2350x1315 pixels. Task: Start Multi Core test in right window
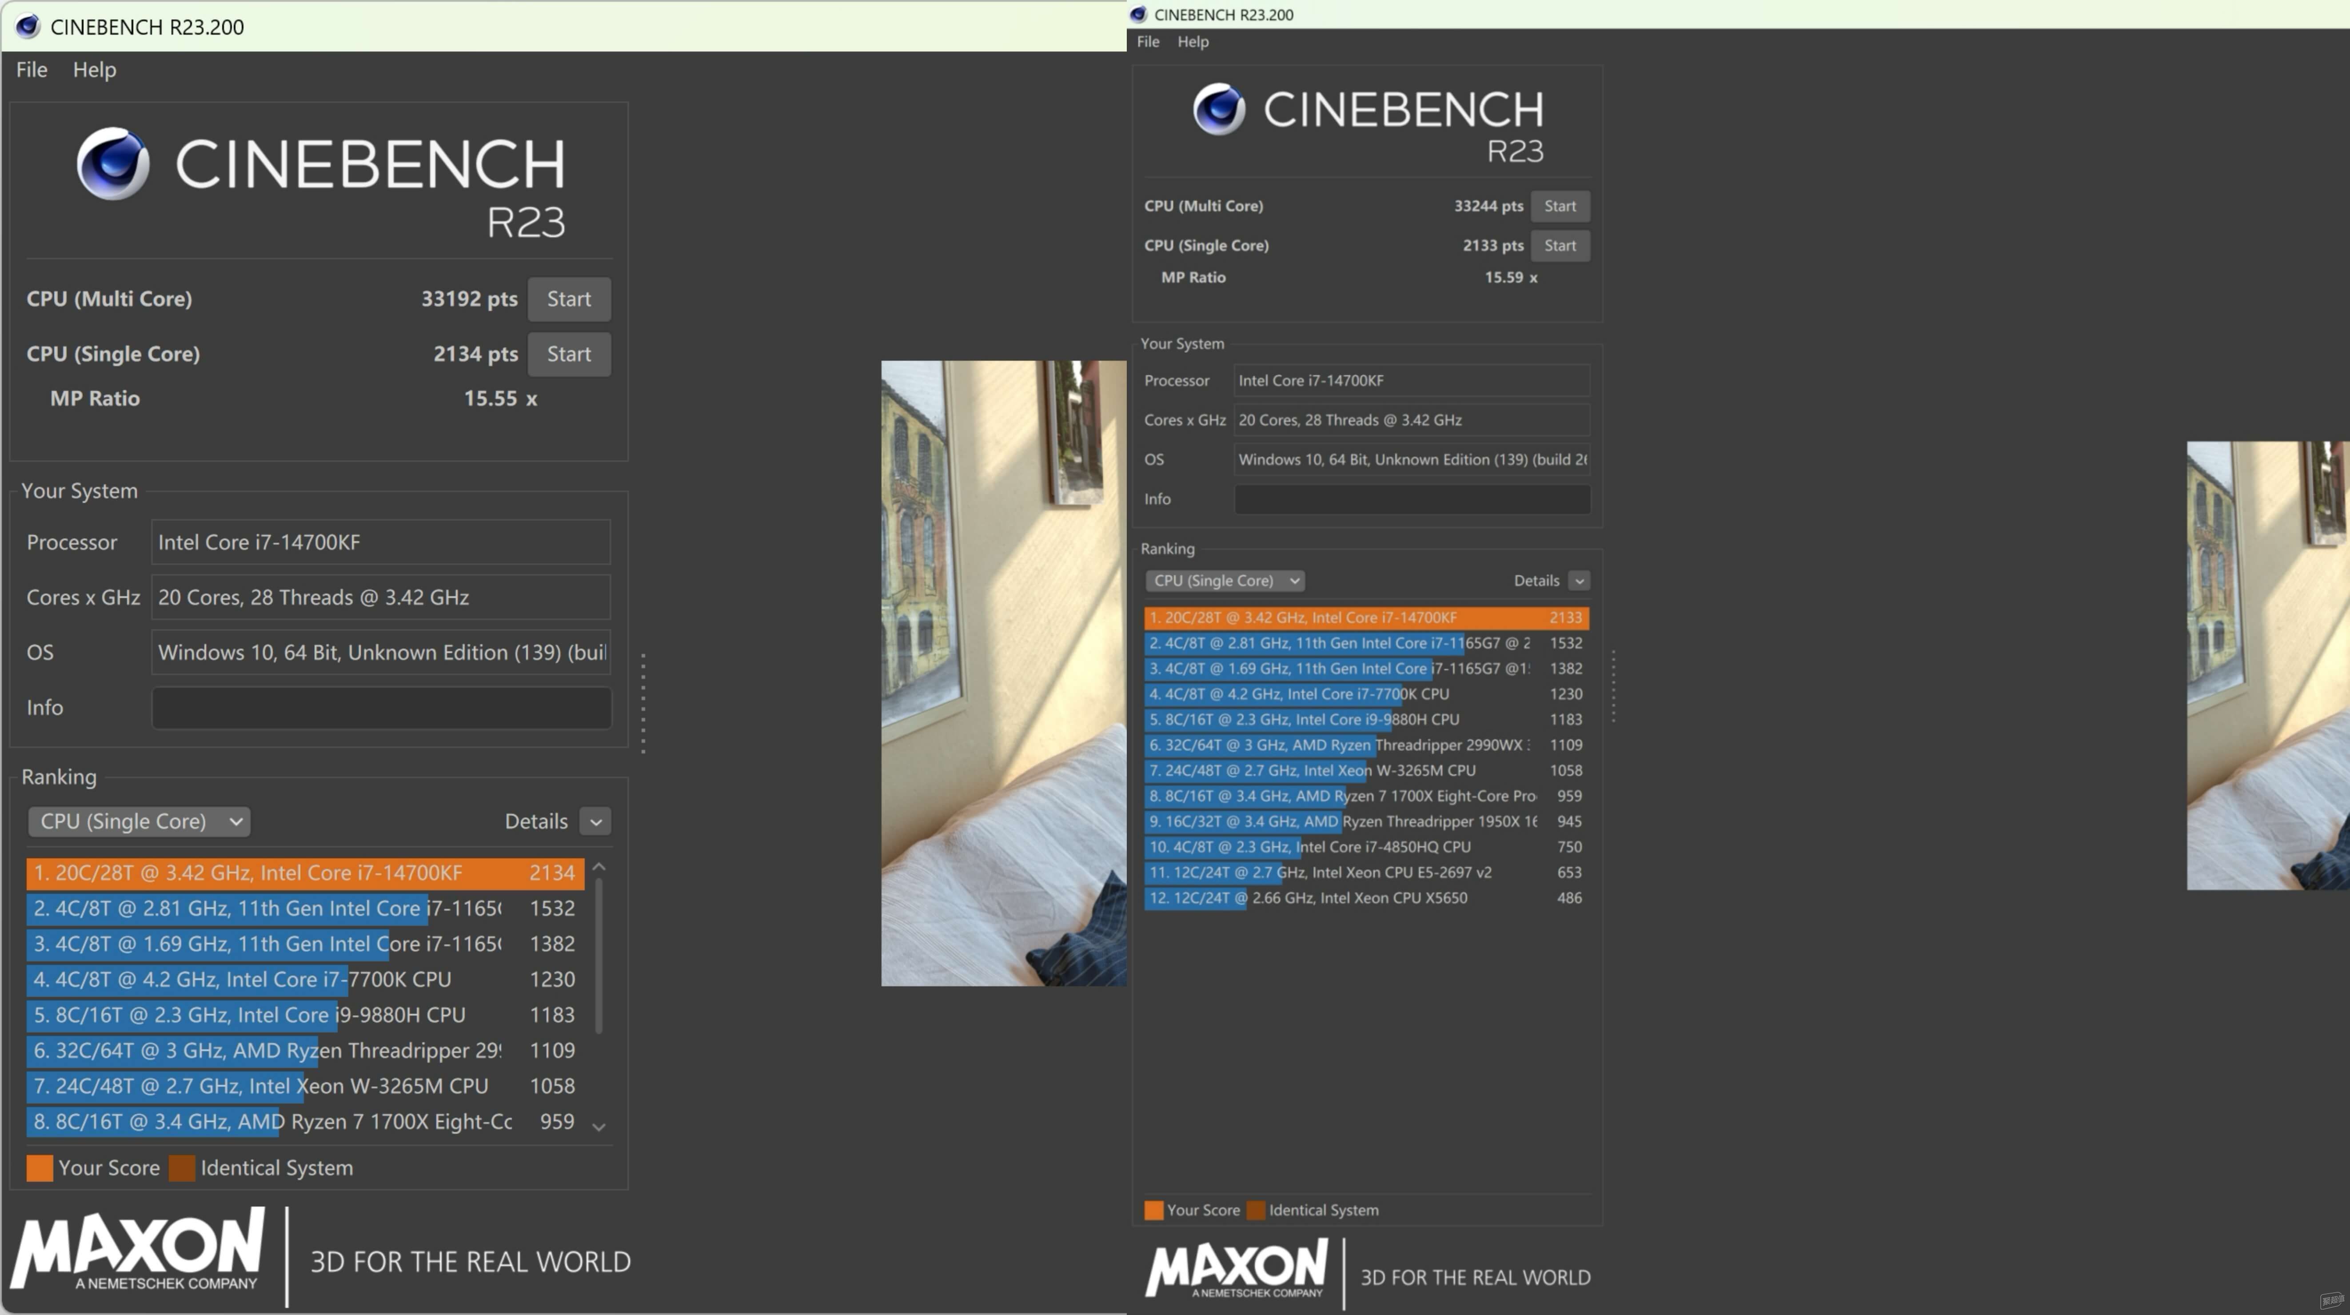coord(1559,206)
